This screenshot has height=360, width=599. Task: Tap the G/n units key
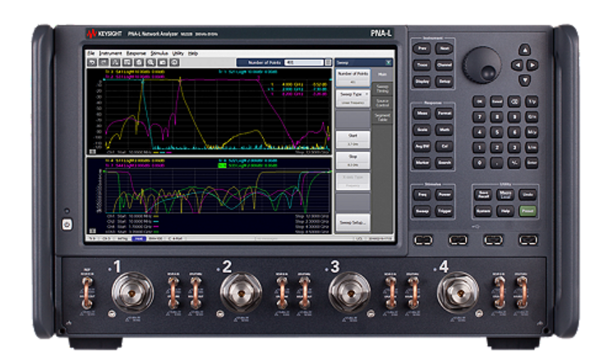(x=532, y=117)
